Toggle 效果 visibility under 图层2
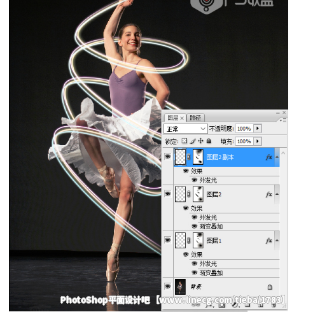Screen dimensions: 320x312 (x=186, y=208)
